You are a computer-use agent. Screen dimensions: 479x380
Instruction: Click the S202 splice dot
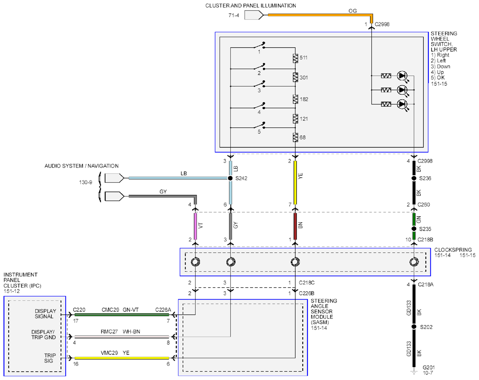(x=414, y=327)
